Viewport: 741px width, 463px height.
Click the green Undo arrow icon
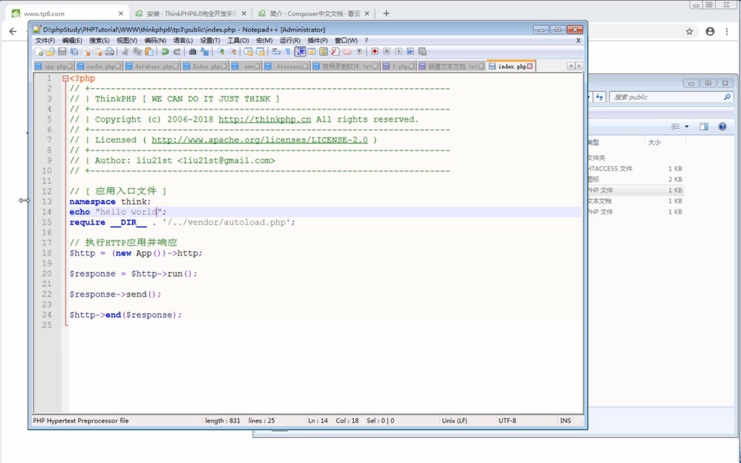click(165, 52)
